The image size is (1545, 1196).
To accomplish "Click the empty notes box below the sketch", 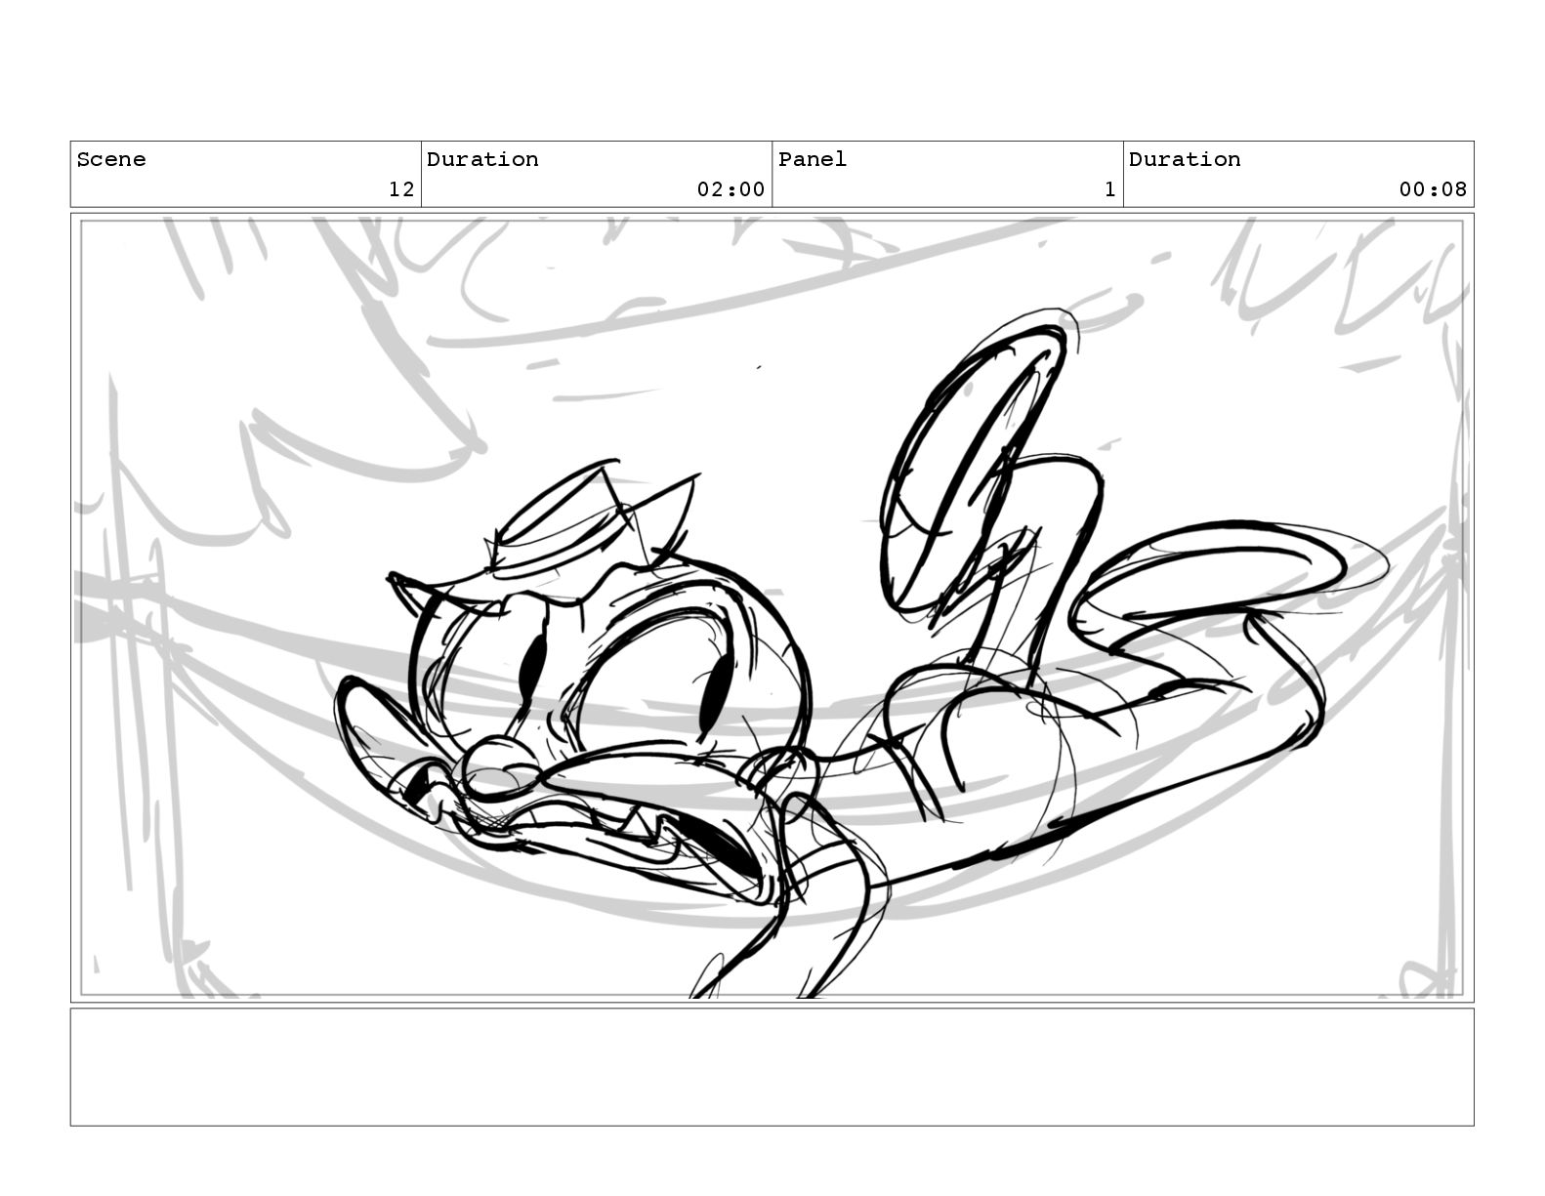I will pyautogui.click(x=772, y=1067).
